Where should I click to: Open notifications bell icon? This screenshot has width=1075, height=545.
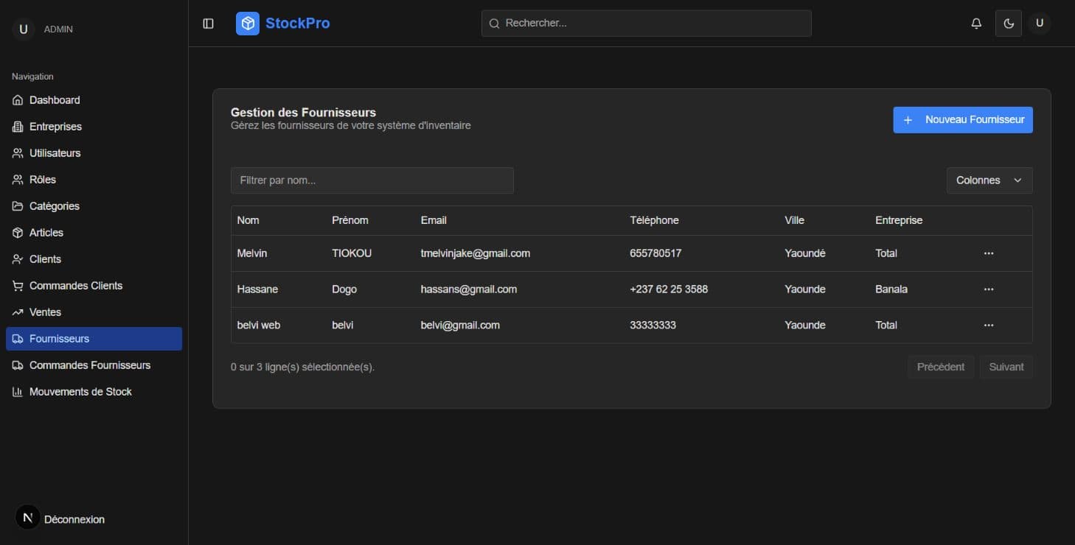tap(976, 24)
